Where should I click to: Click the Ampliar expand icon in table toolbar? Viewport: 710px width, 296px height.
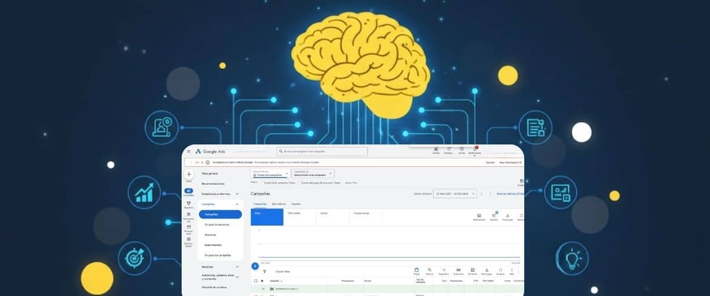[x=501, y=270]
